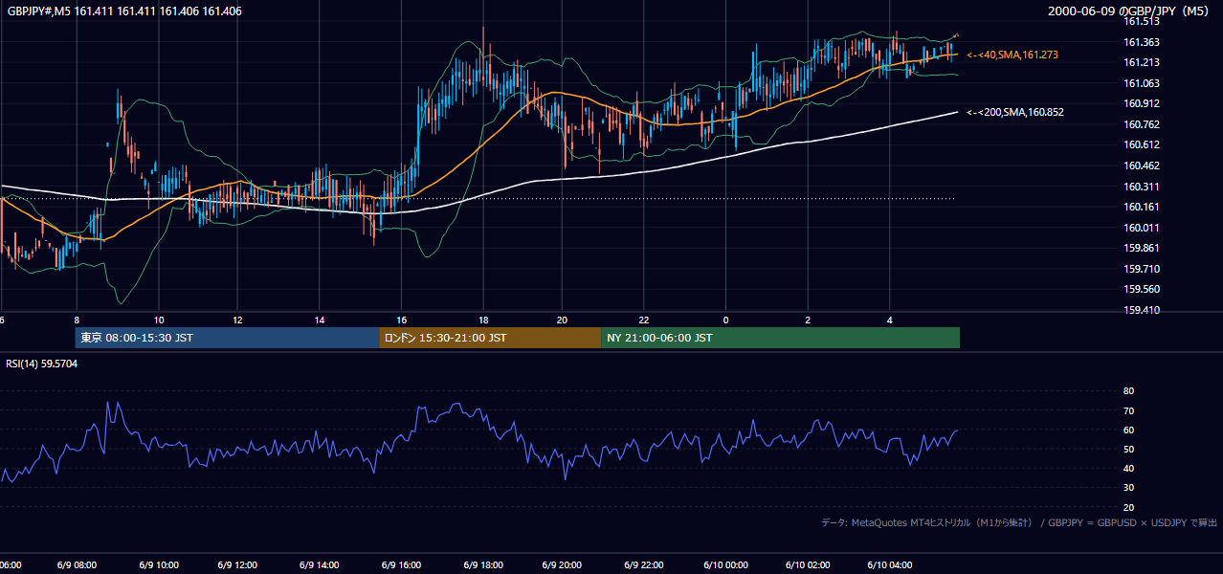Click price axis value 161.213
Screen dimensions: 1223x574
click(x=1142, y=62)
